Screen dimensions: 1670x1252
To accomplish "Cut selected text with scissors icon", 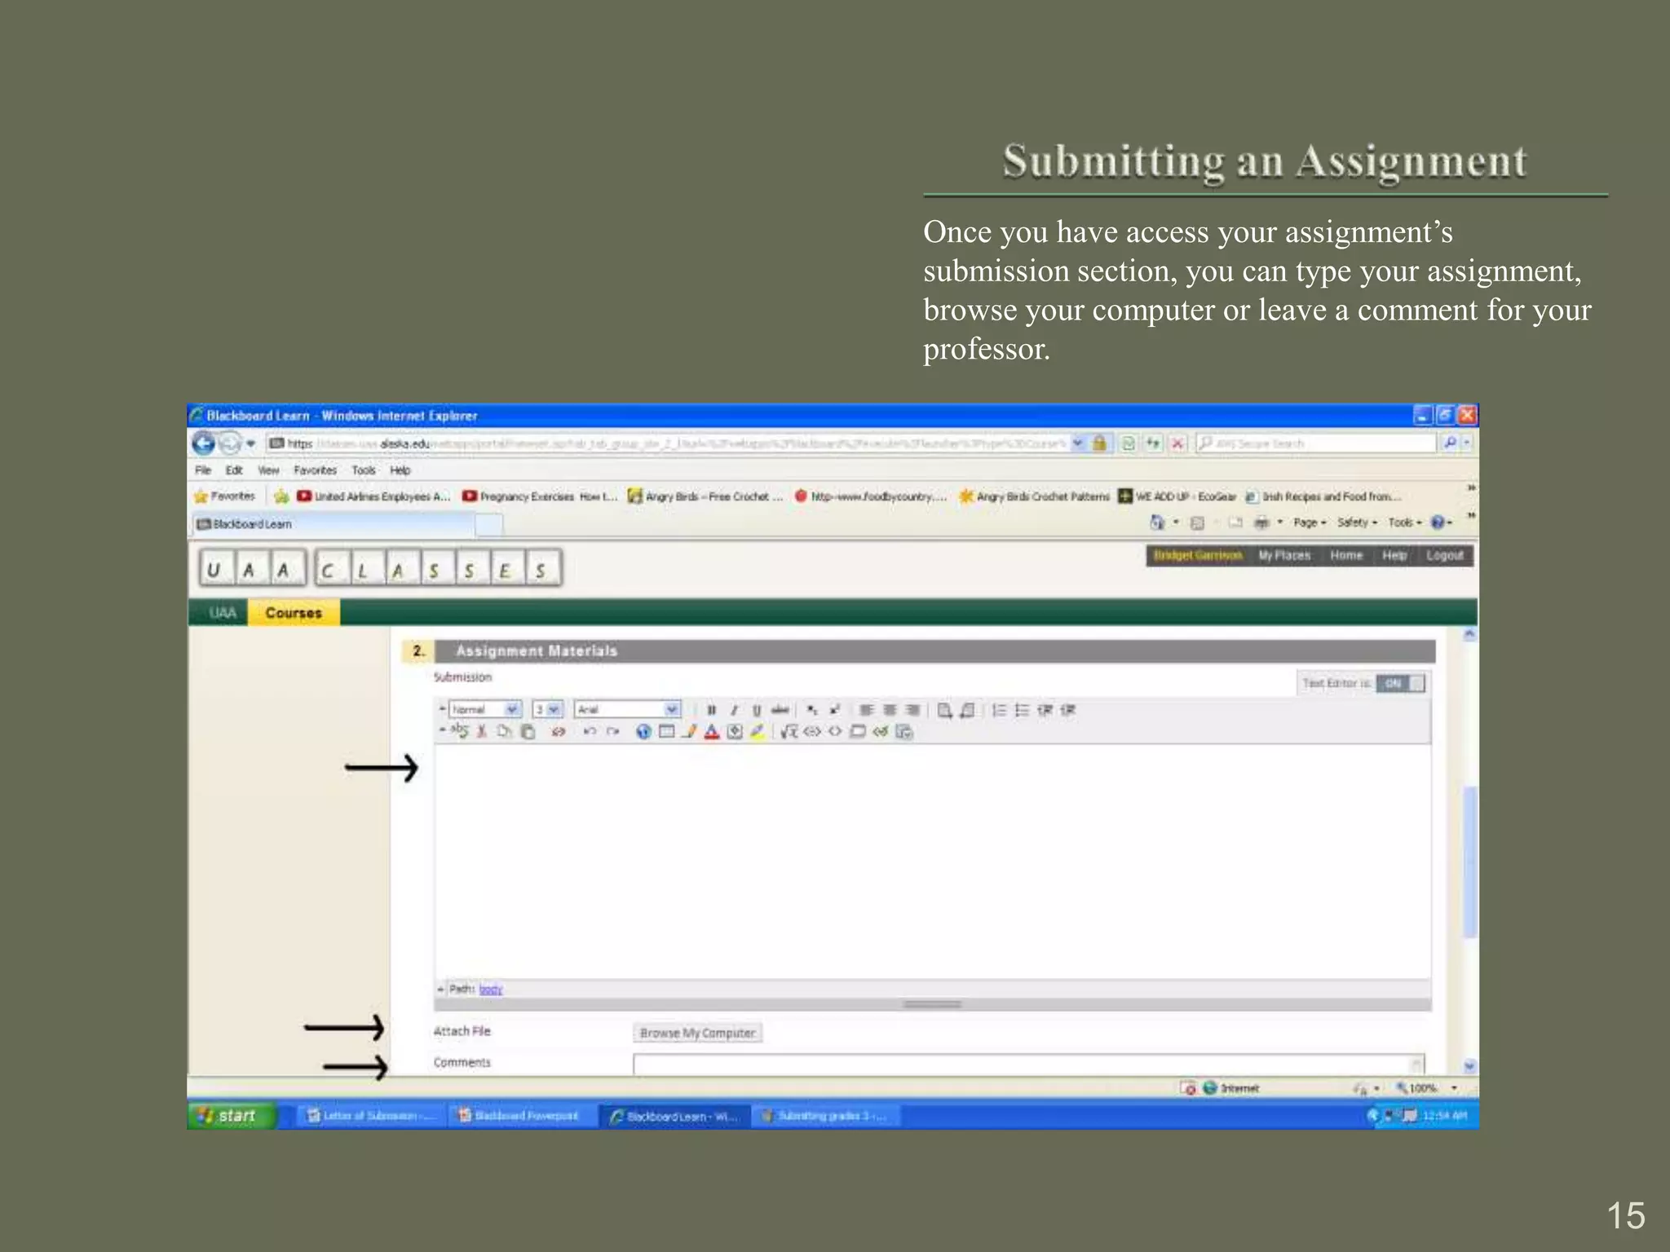I will point(482,731).
